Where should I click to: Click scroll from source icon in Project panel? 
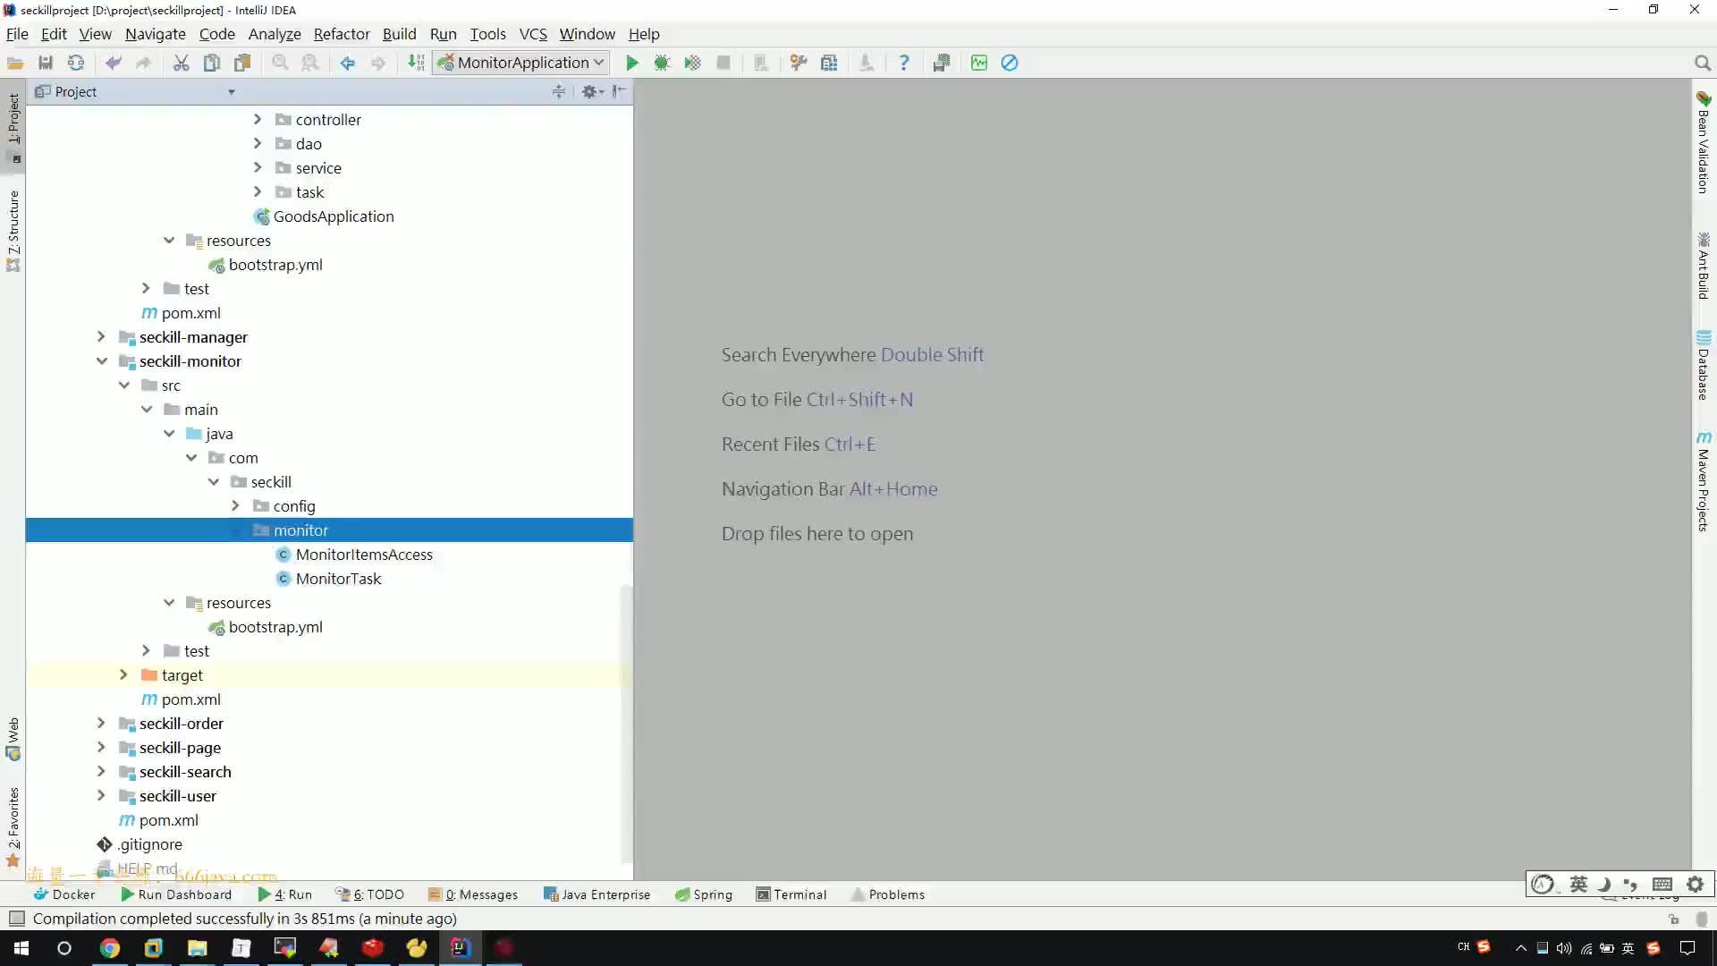click(559, 91)
